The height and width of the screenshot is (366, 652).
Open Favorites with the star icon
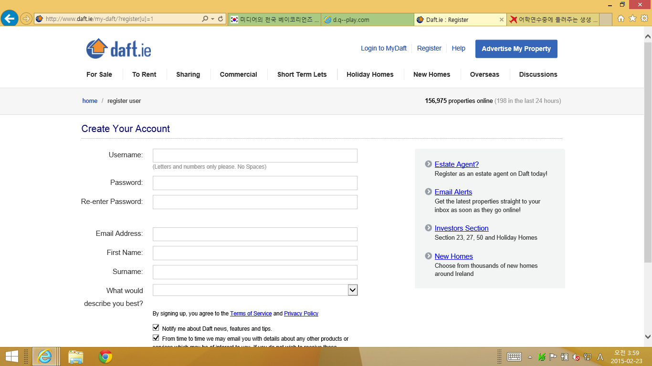(x=632, y=19)
